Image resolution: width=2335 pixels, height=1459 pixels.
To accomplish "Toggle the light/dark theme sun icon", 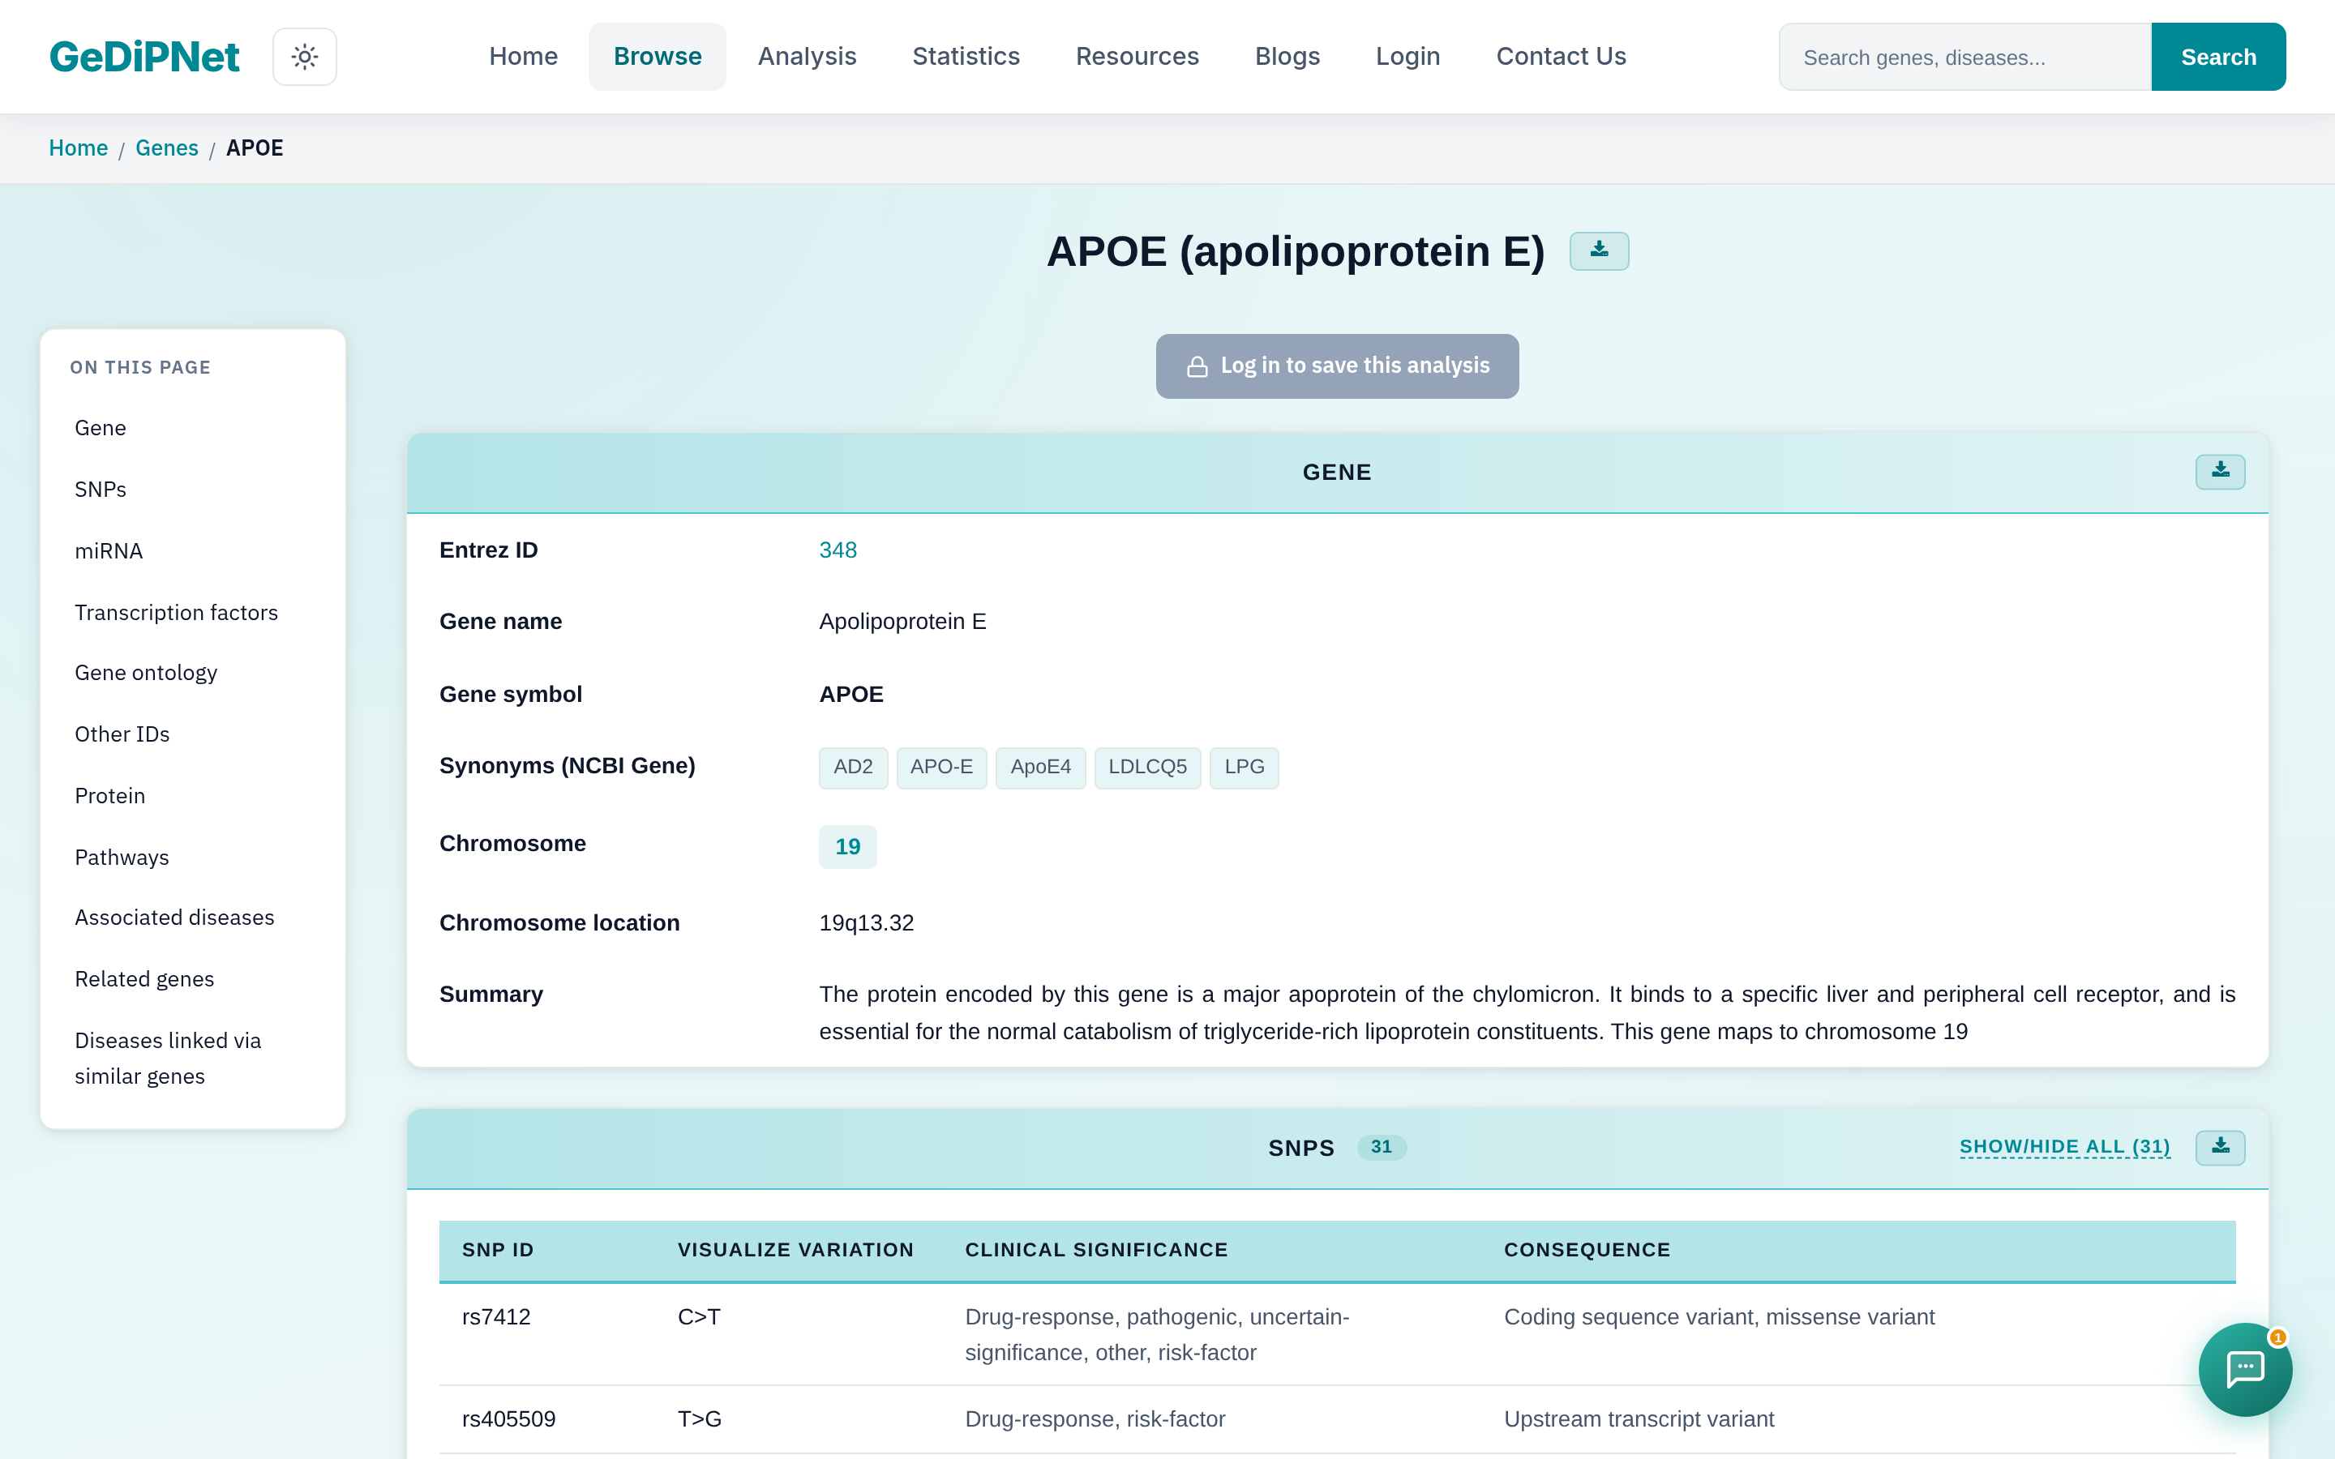I will (304, 57).
